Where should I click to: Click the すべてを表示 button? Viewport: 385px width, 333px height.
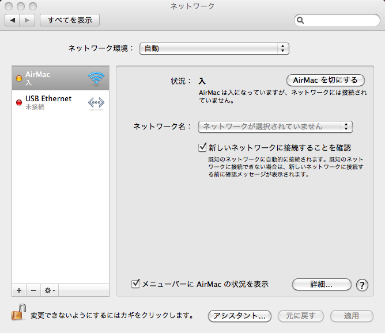click(x=70, y=20)
